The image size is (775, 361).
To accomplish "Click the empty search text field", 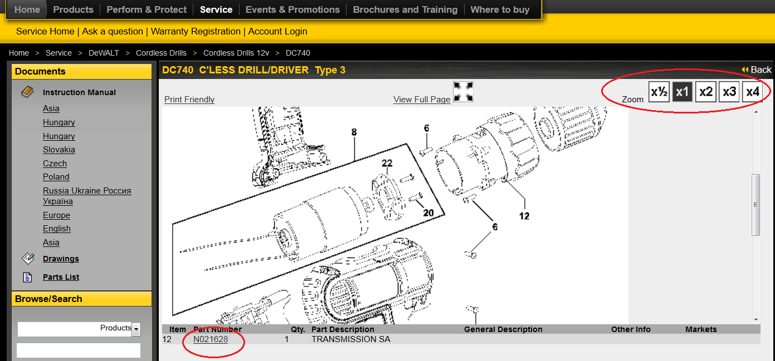I will click(x=79, y=350).
